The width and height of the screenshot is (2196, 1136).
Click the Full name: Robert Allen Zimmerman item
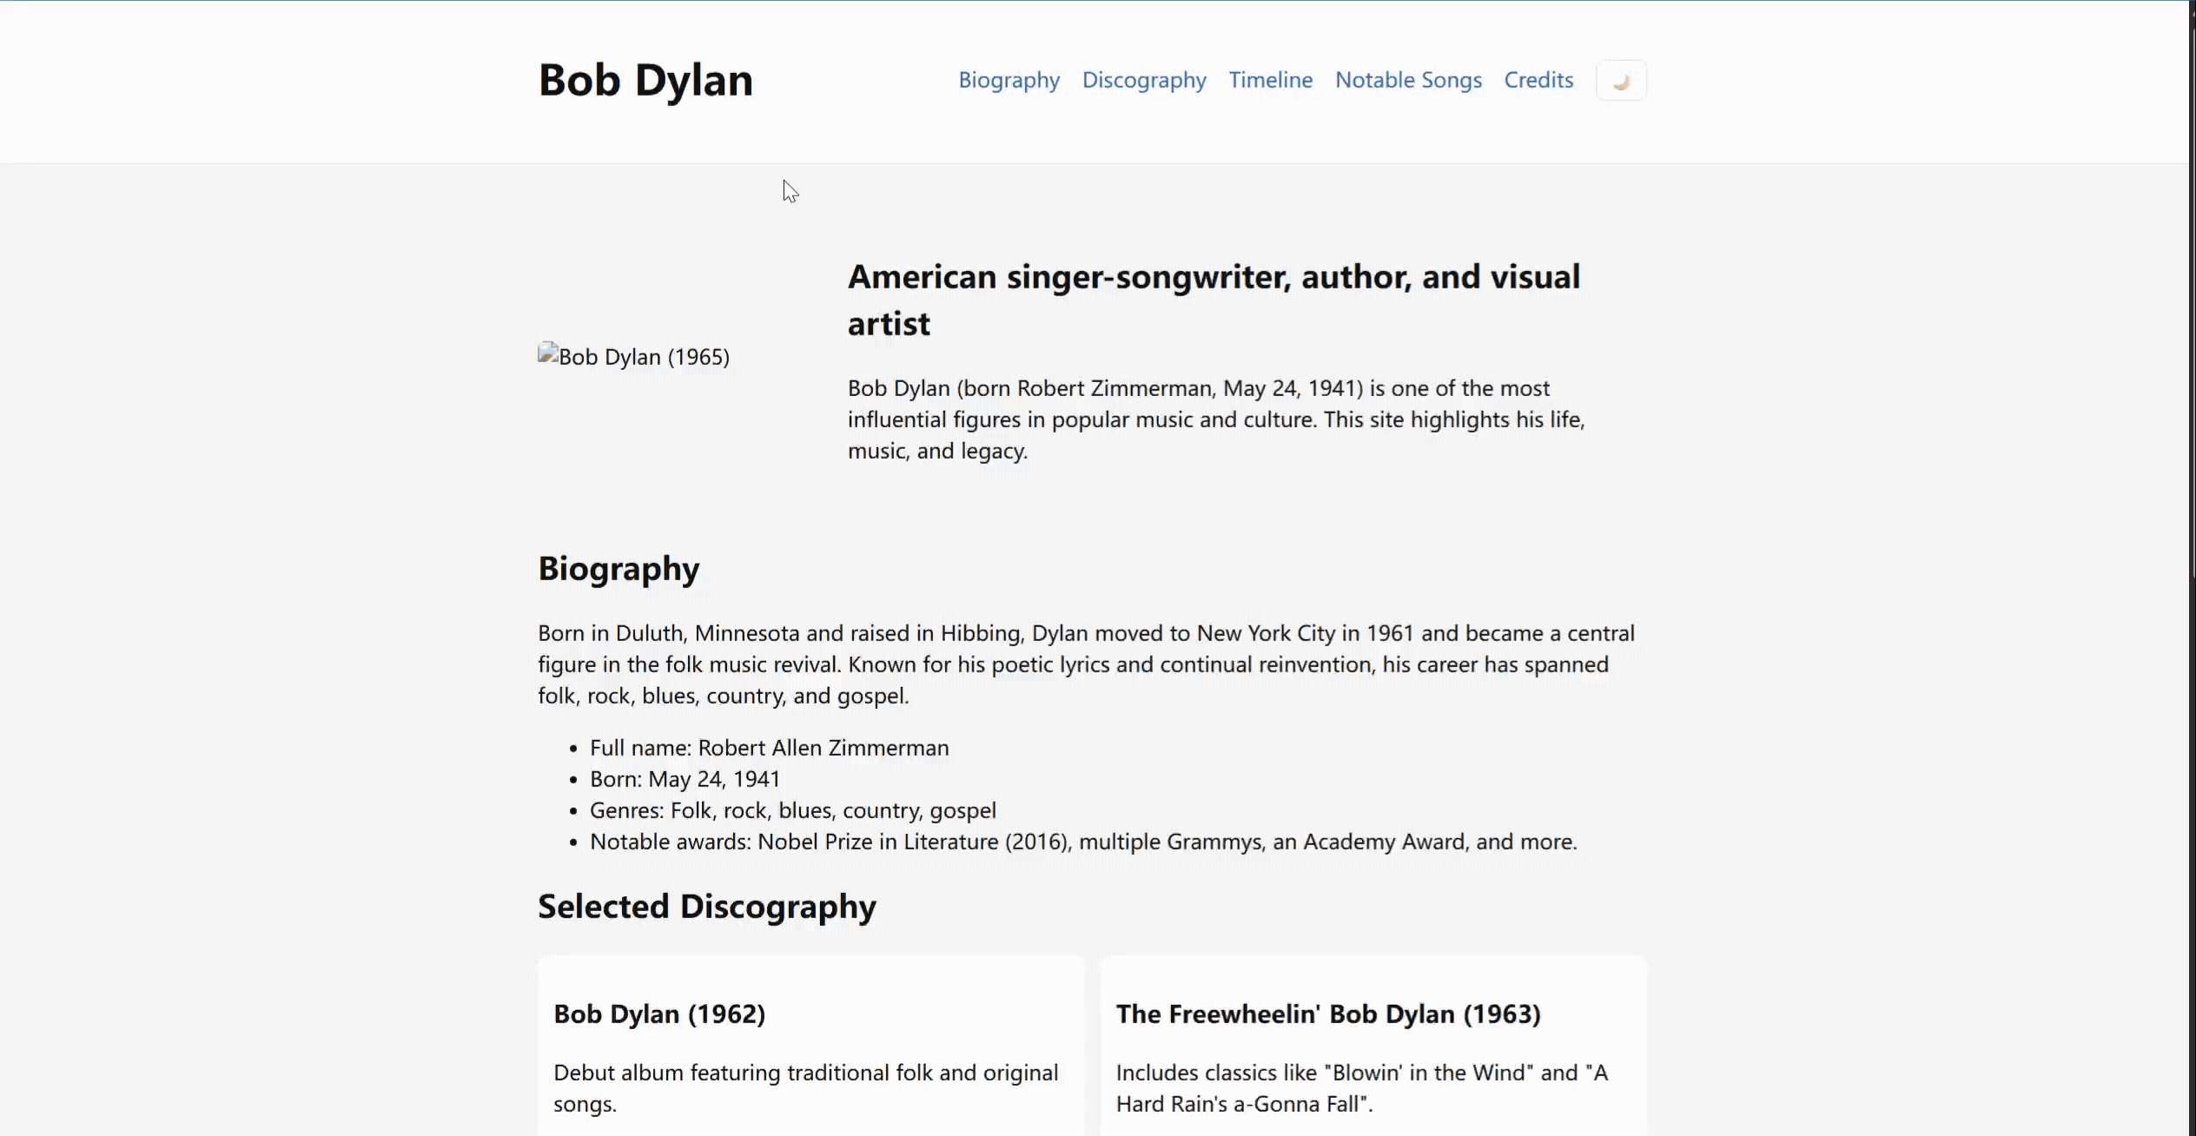[x=769, y=748]
